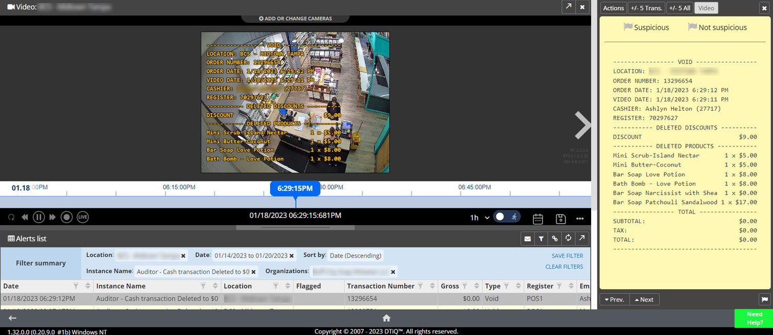
Task: Click the SAVE FILTER link
Action: tap(567, 256)
